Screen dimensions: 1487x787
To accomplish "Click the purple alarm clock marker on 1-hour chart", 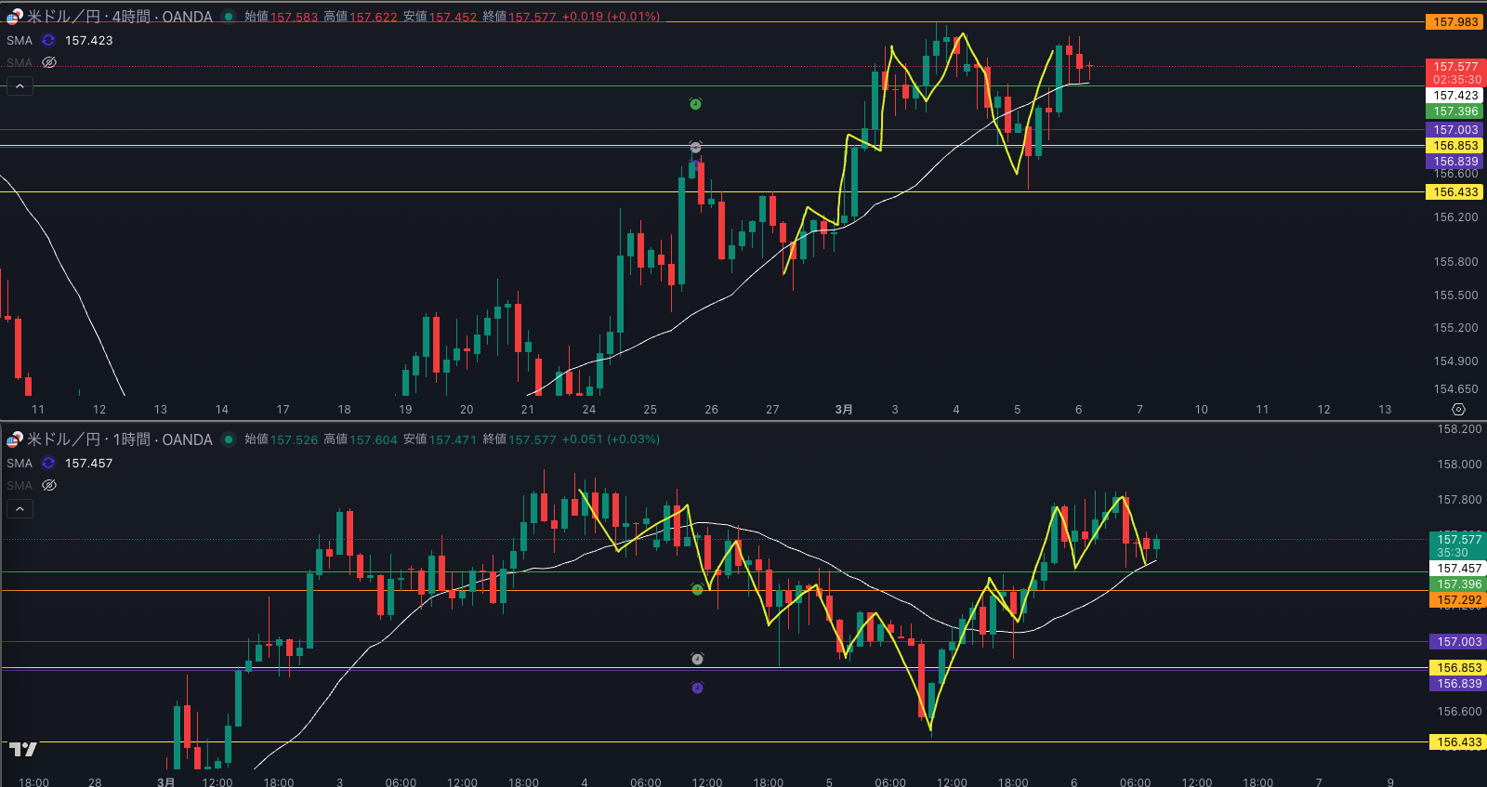I will (697, 689).
